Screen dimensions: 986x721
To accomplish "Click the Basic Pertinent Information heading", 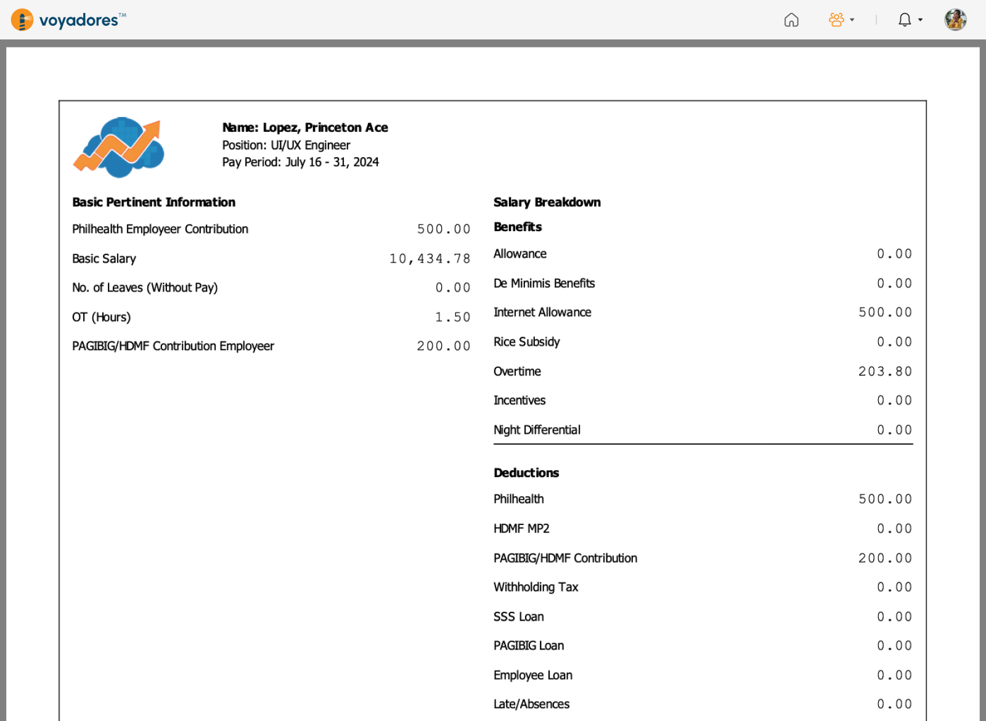I will (153, 202).
